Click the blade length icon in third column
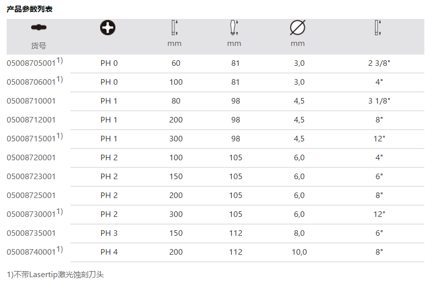This screenshot has height=294, width=433. (174, 28)
